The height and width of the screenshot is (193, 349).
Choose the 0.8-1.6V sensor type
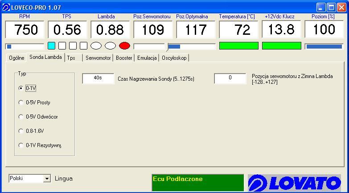tap(21, 131)
